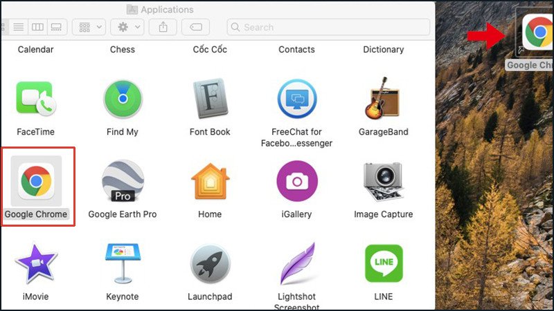This screenshot has height=311, width=554.
Task: Select the Font Book app icon
Action: [x=211, y=98]
